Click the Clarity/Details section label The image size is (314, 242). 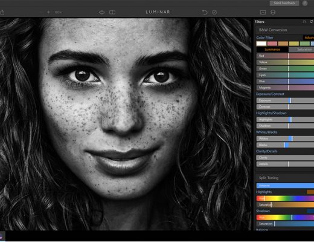click(x=267, y=151)
